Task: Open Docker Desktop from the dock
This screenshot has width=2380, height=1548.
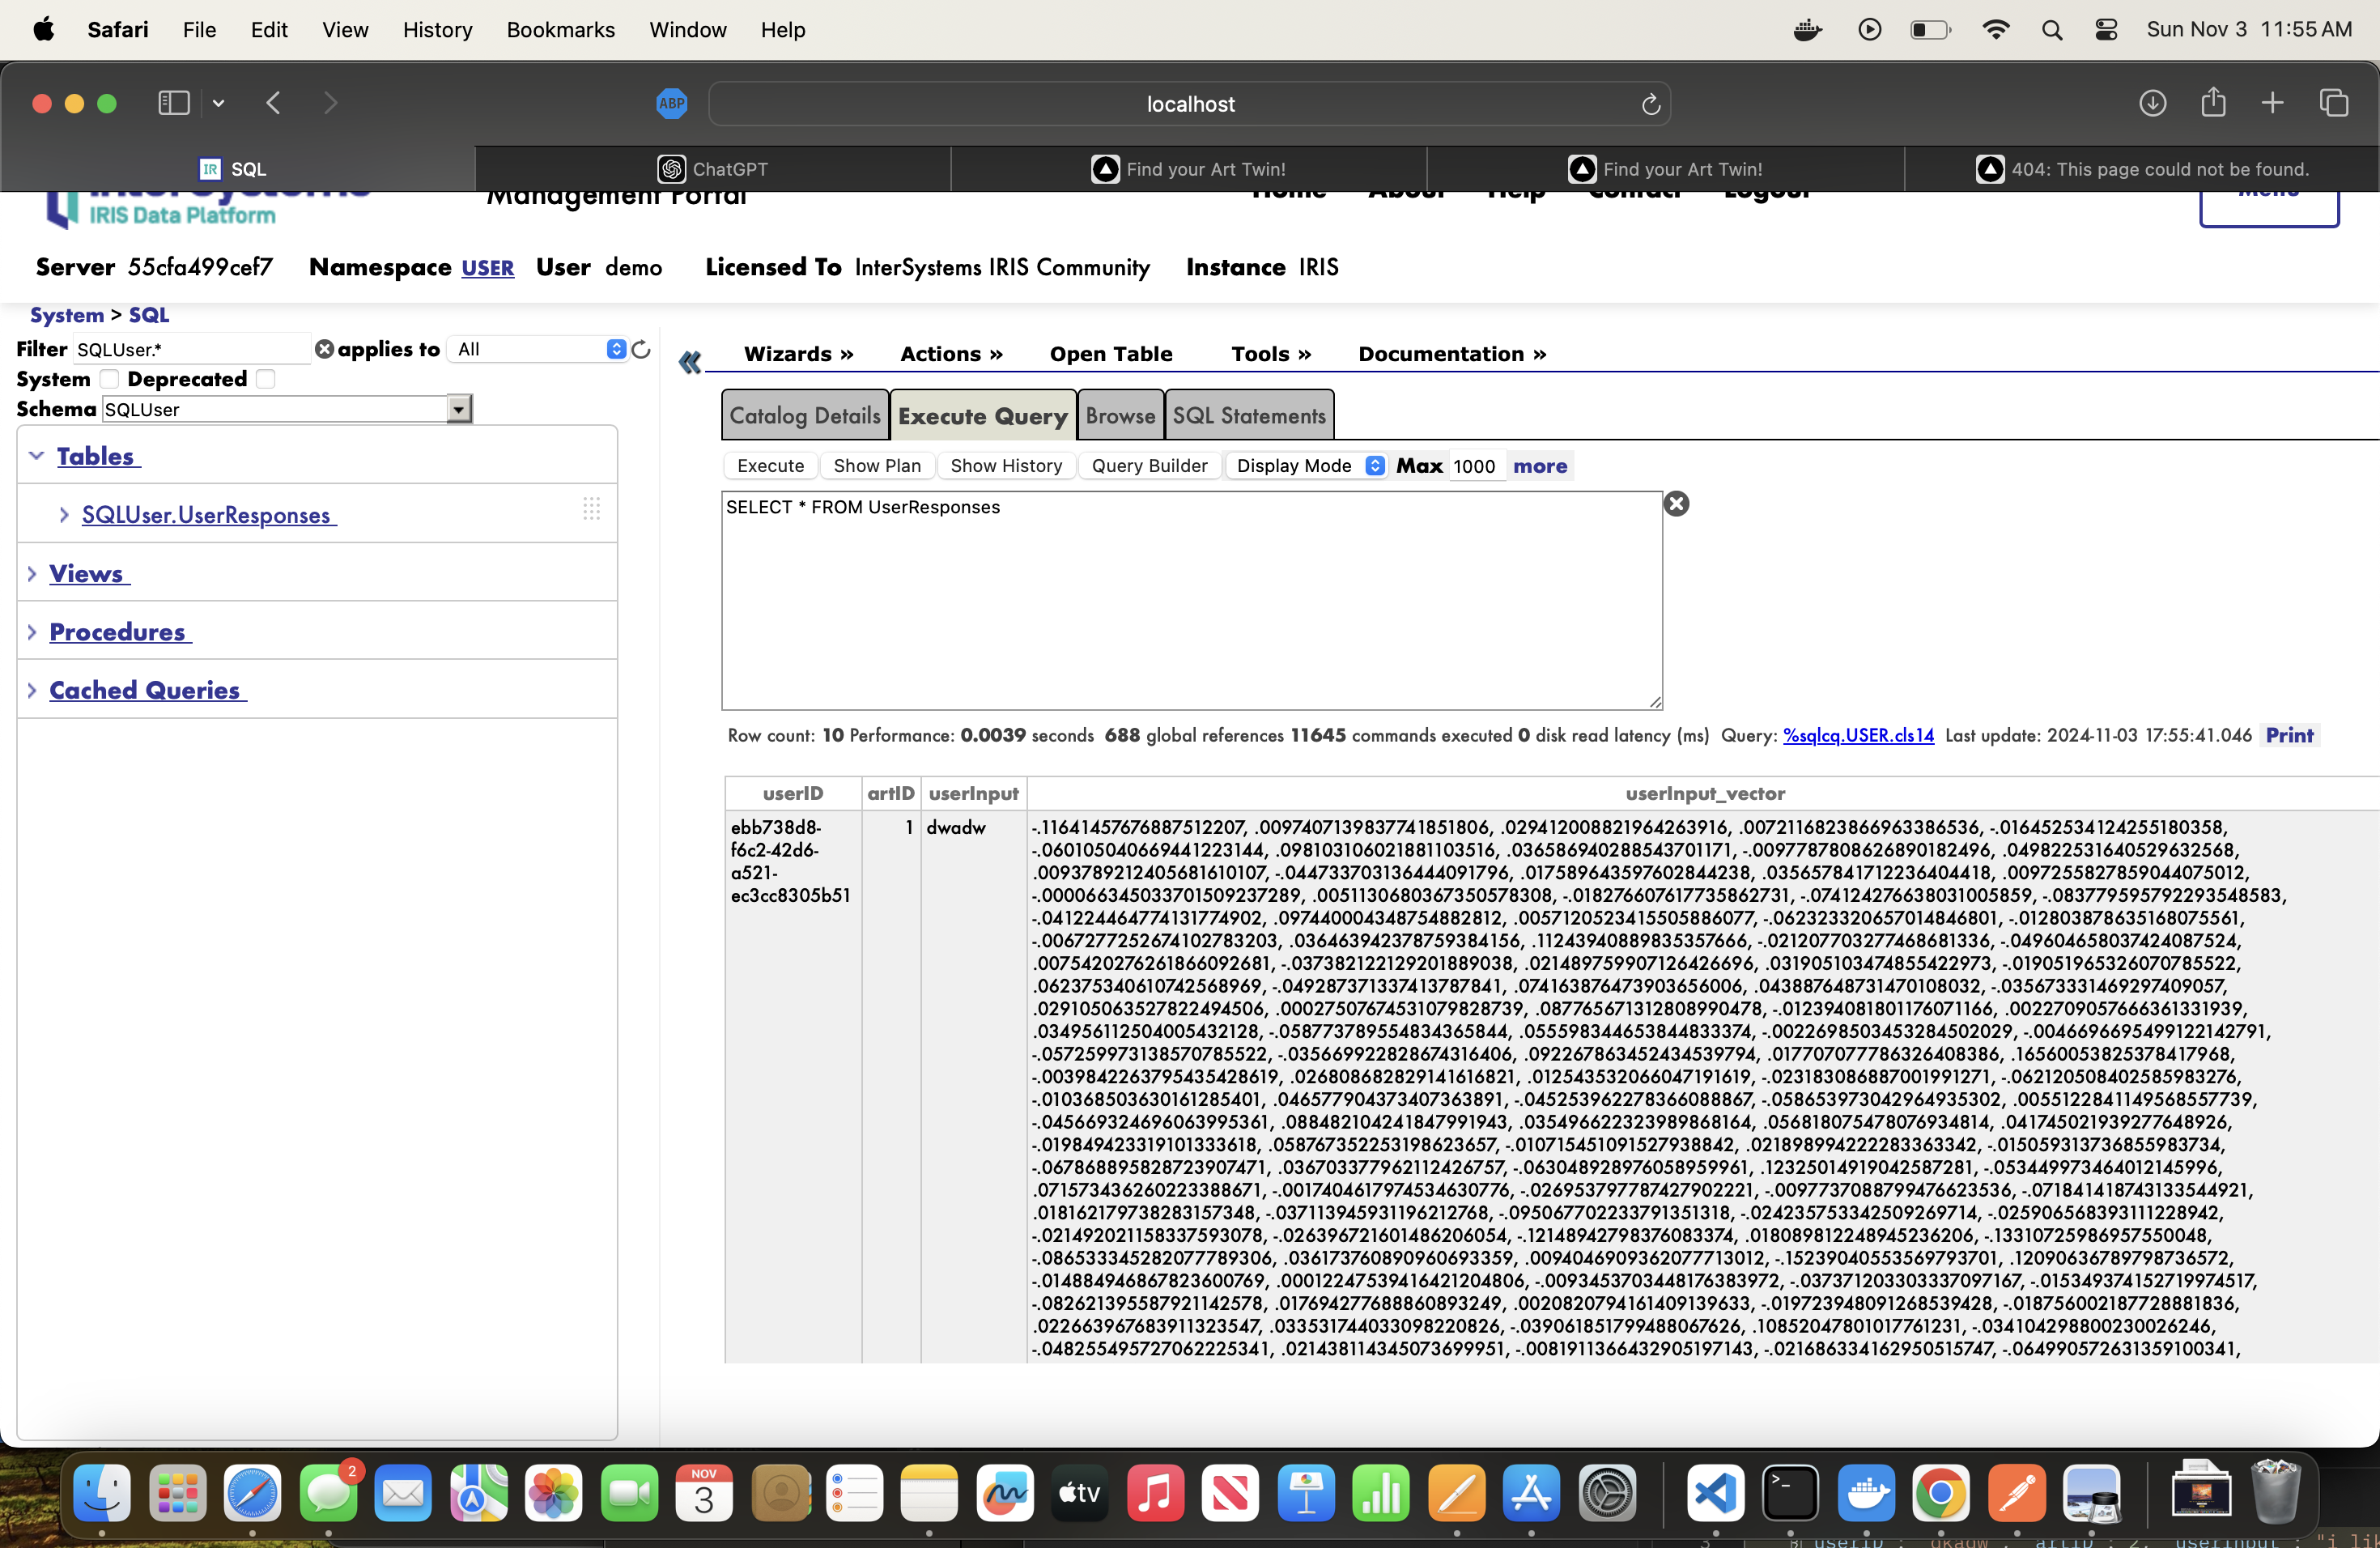Action: [1865, 1494]
